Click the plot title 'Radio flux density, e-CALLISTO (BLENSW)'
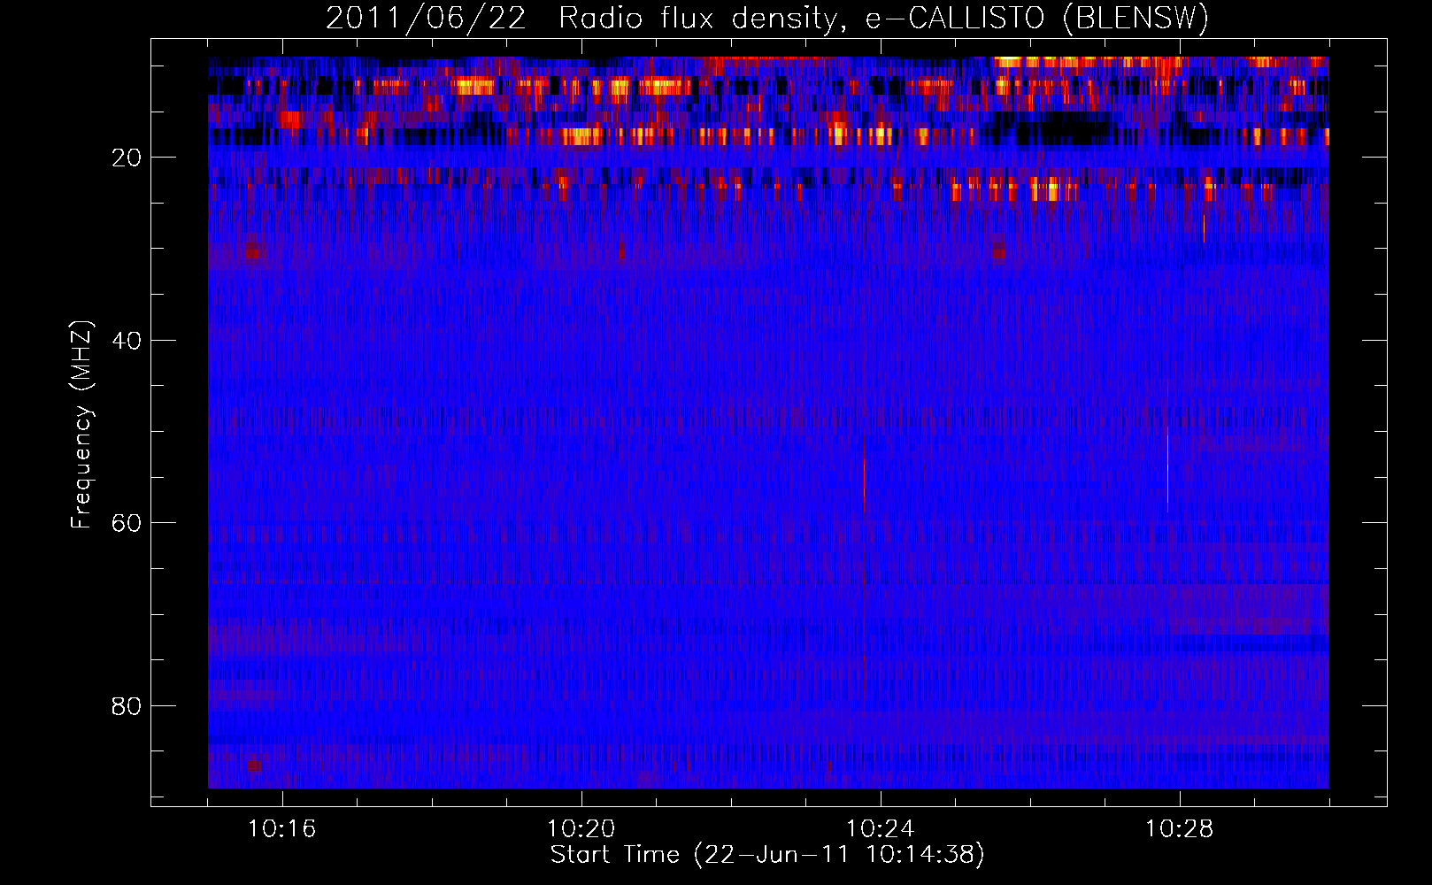Viewport: 1432px width, 885px height. tap(883, 19)
